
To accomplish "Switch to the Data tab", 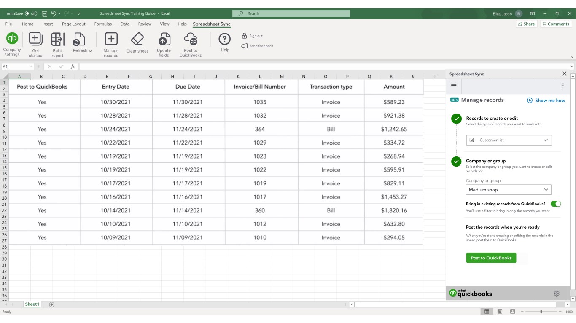I will pos(125,24).
